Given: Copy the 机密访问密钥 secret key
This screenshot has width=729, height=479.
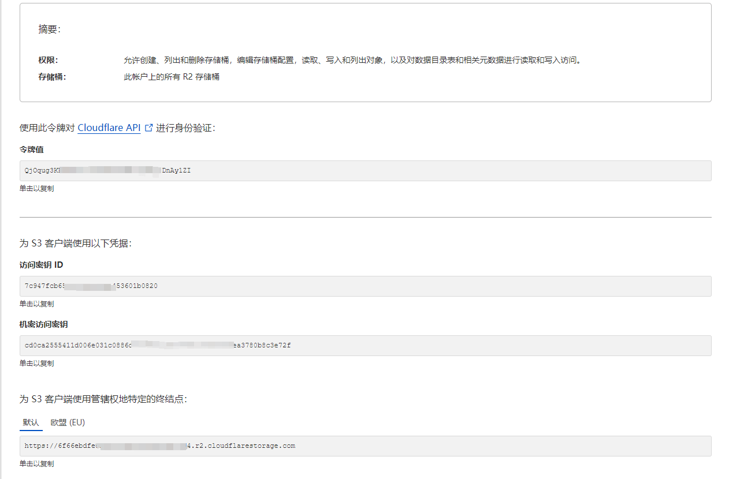Looking at the screenshot, I should pos(36,364).
